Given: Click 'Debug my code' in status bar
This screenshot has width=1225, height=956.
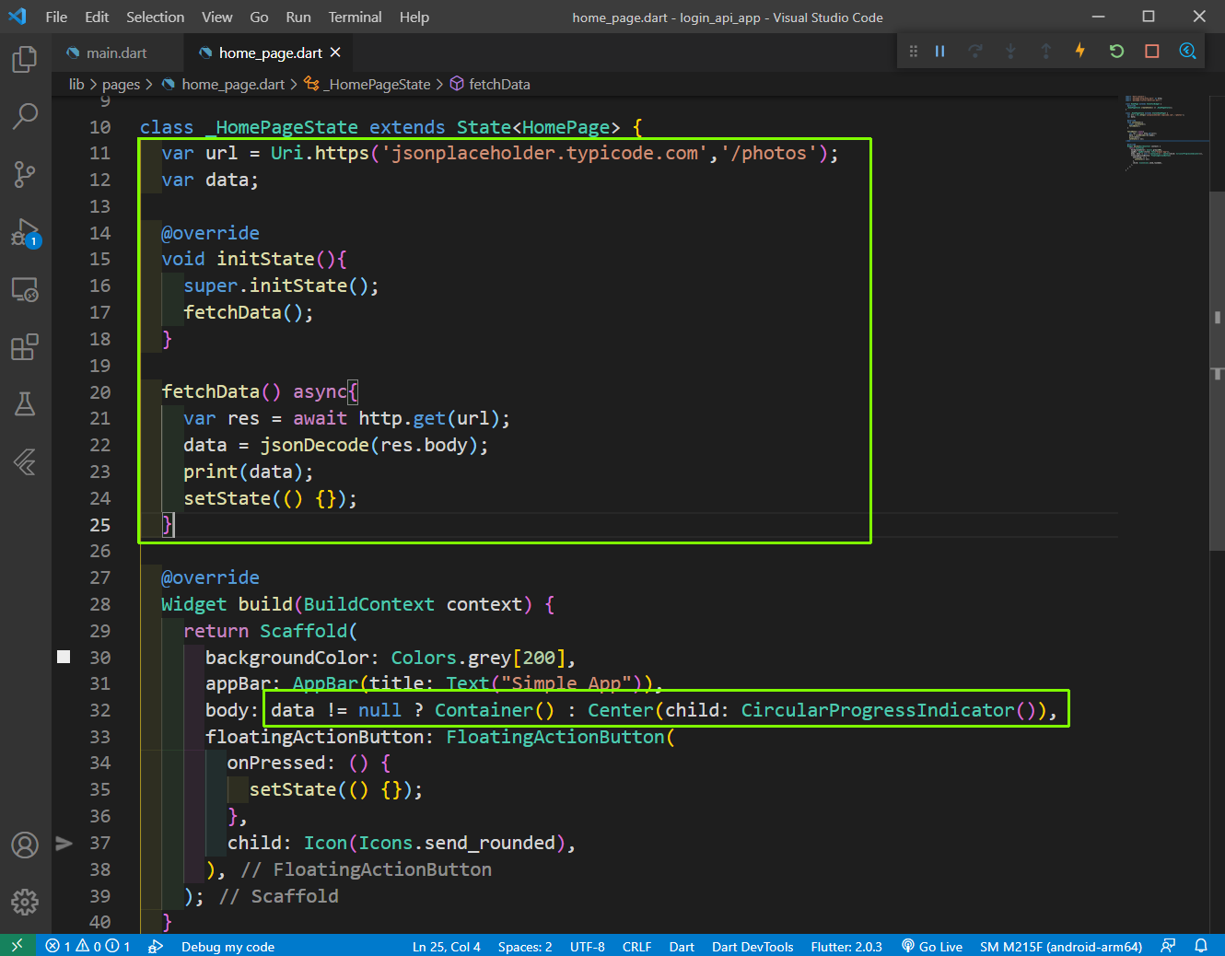Looking at the screenshot, I should [227, 946].
